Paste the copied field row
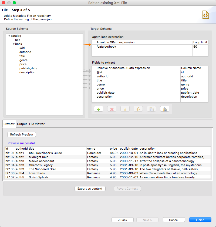216x227 pixels. [164, 108]
